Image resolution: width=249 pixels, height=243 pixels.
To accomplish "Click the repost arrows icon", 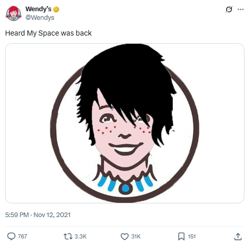I will [68, 236].
